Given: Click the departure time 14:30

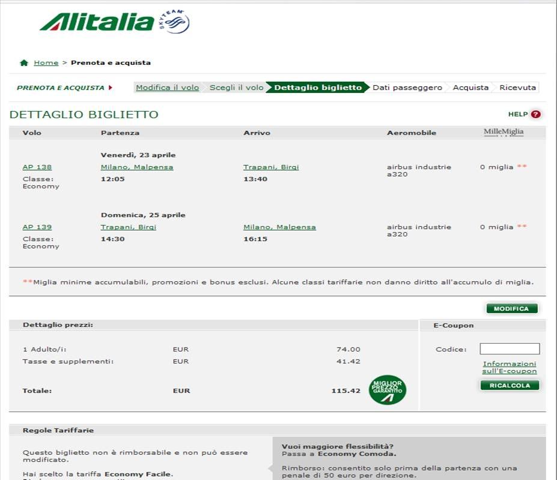Looking at the screenshot, I should click(x=112, y=239).
